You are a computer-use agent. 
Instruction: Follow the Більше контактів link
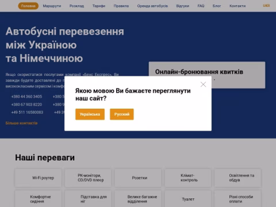pos(21,123)
